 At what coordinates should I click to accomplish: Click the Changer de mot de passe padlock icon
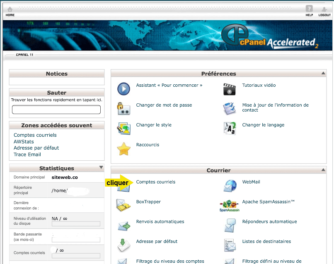[x=123, y=109]
